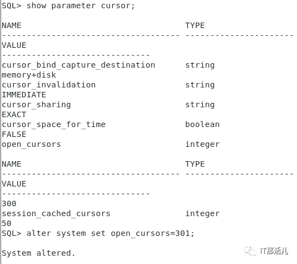This screenshot has width=297, height=264.
Task: Click the EXACT value line
Action: click(x=14, y=114)
